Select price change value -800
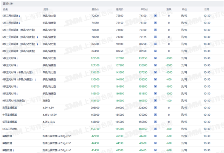This screenshot has width=224, height=153. coord(169,129)
